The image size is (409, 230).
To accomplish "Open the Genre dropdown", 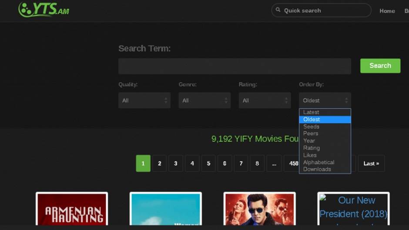I will pos(204,100).
